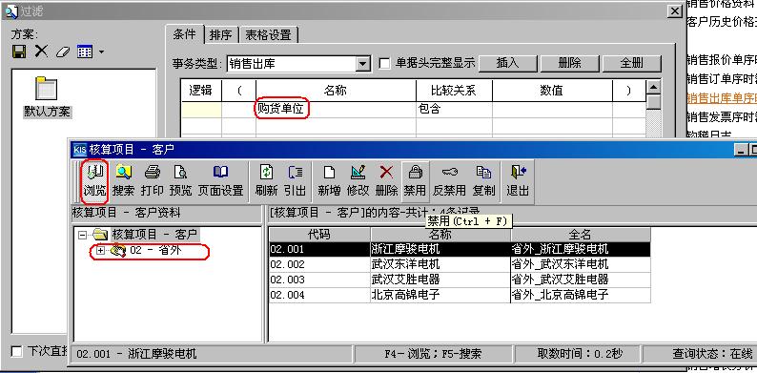Open 预览 print preview
757x373 pixels.
pos(180,180)
